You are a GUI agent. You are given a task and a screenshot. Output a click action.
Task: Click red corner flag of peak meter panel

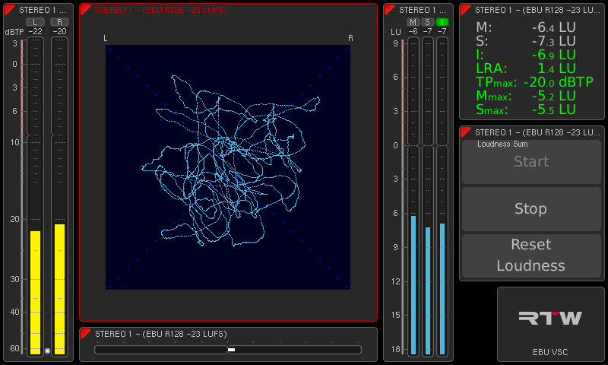(9, 9)
